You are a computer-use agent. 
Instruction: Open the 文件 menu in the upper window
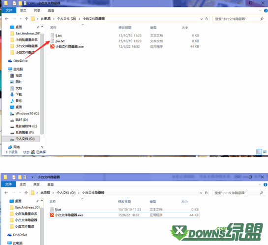tap(9, 10)
